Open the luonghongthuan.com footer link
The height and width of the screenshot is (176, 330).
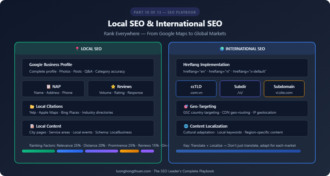[133, 171]
